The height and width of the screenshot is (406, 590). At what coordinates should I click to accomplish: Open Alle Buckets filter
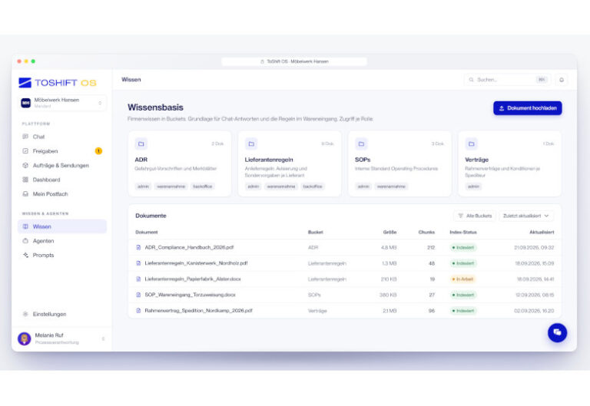click(x=475, y=216)
